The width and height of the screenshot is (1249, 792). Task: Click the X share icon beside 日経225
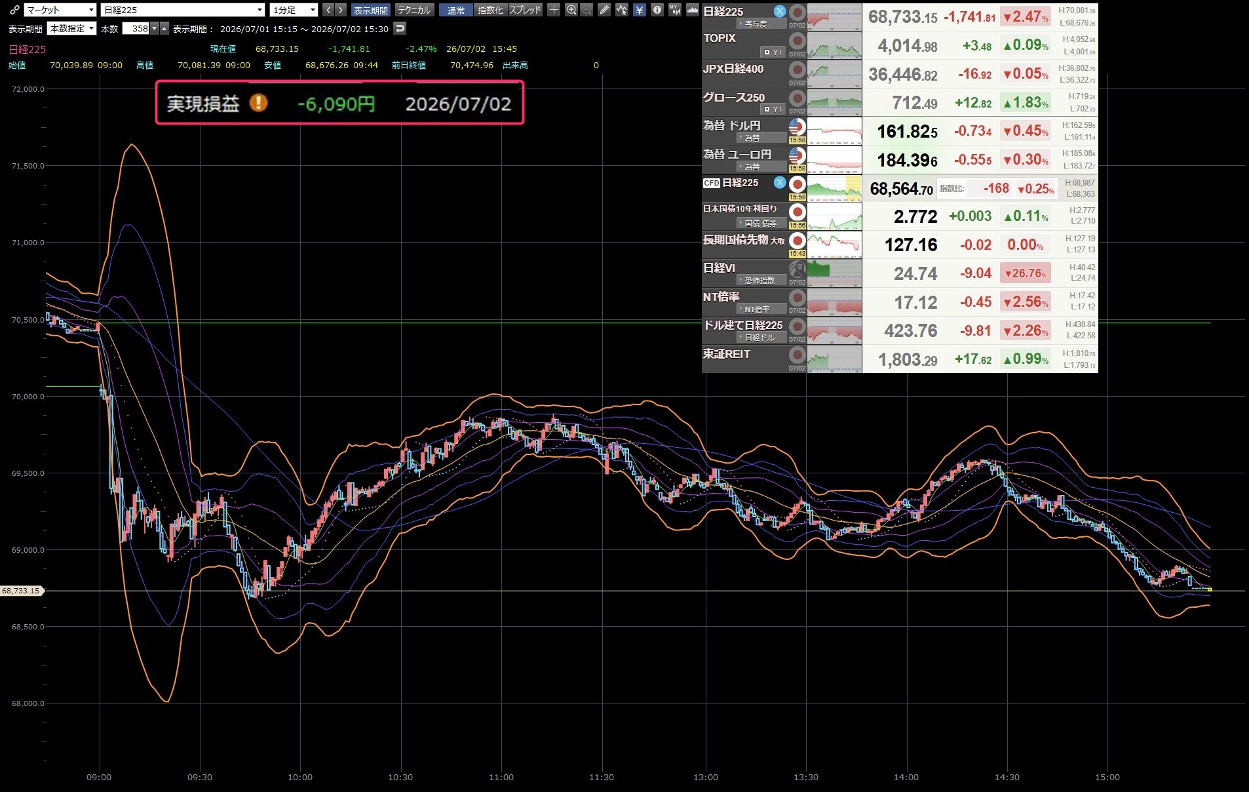tap(779, 11)
